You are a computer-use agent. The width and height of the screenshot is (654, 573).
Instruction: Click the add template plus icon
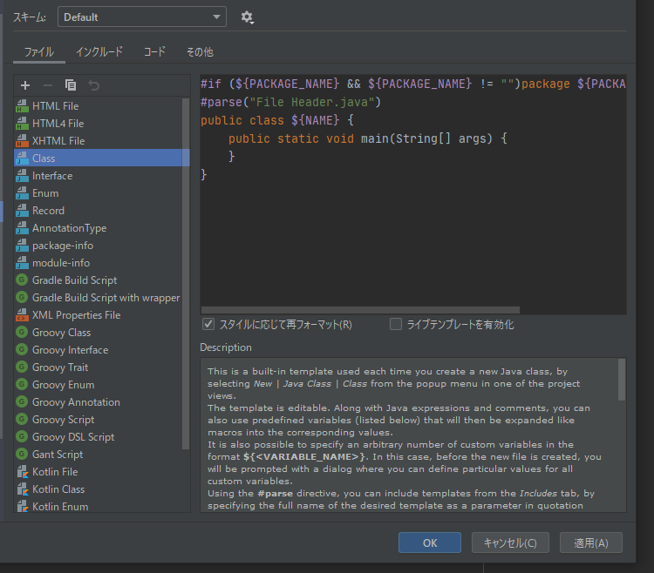pos(25,85)
